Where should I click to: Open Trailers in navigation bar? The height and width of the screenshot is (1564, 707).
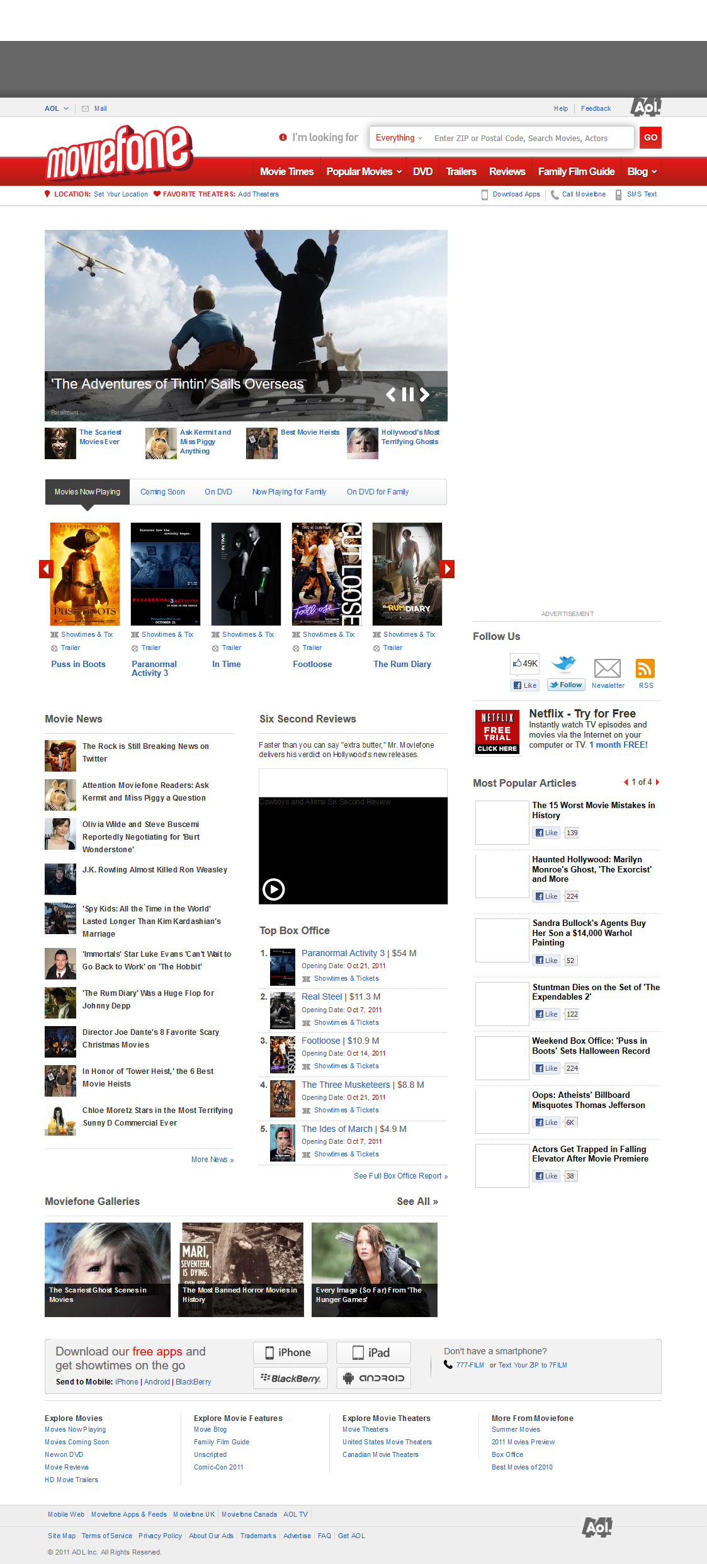[461, 171]
